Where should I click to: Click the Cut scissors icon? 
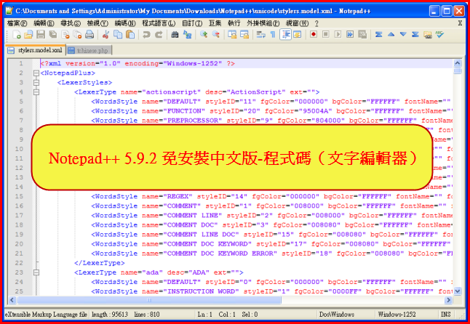click(x=105, y=35)
